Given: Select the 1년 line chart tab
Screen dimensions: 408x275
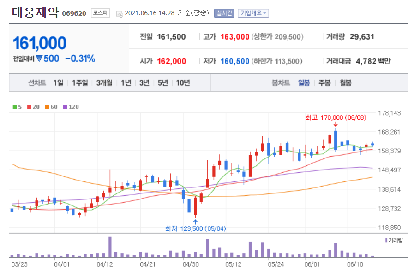Looking at the screenshot, I should (x=126, y=83).
